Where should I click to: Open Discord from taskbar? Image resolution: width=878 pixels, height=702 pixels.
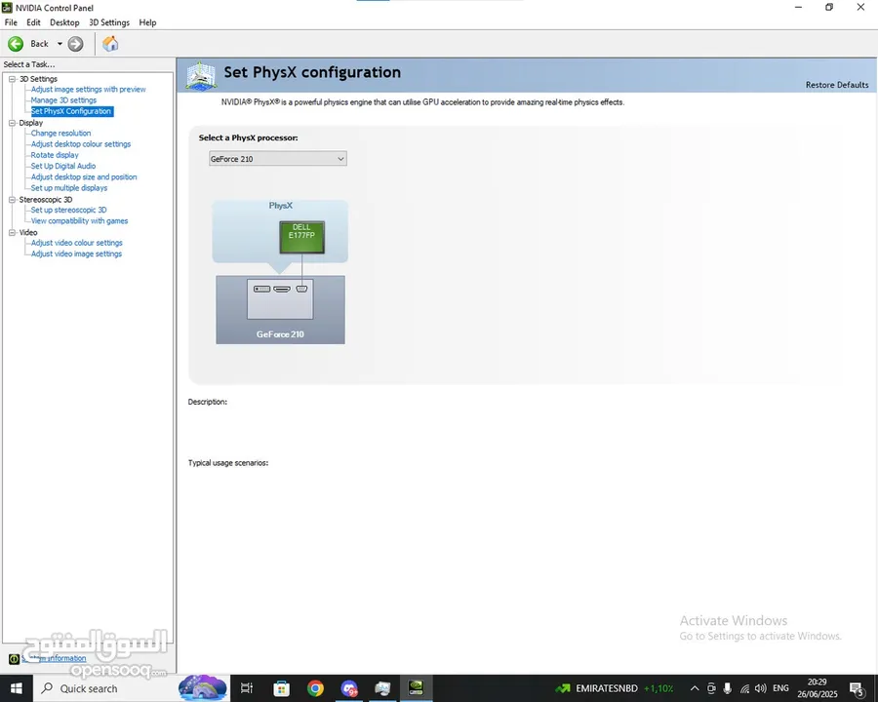[349, 688]
